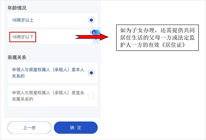Click the red arrow pointing right
The width and height of the screenshot is (206, 140).
(x=92, y=37)
